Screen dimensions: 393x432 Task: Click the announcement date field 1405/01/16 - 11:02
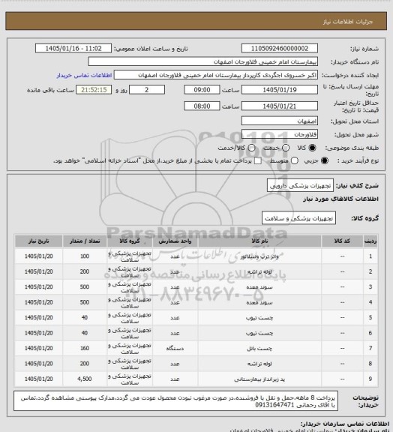click(x=73, y=48)
